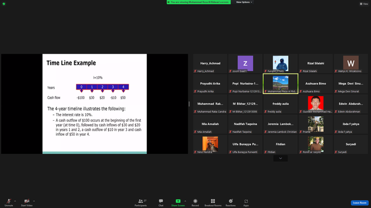Viewport: 371px width, 208px height.
Task: Select Ronni ar rasyid's video tile
Action: [315, 144]
